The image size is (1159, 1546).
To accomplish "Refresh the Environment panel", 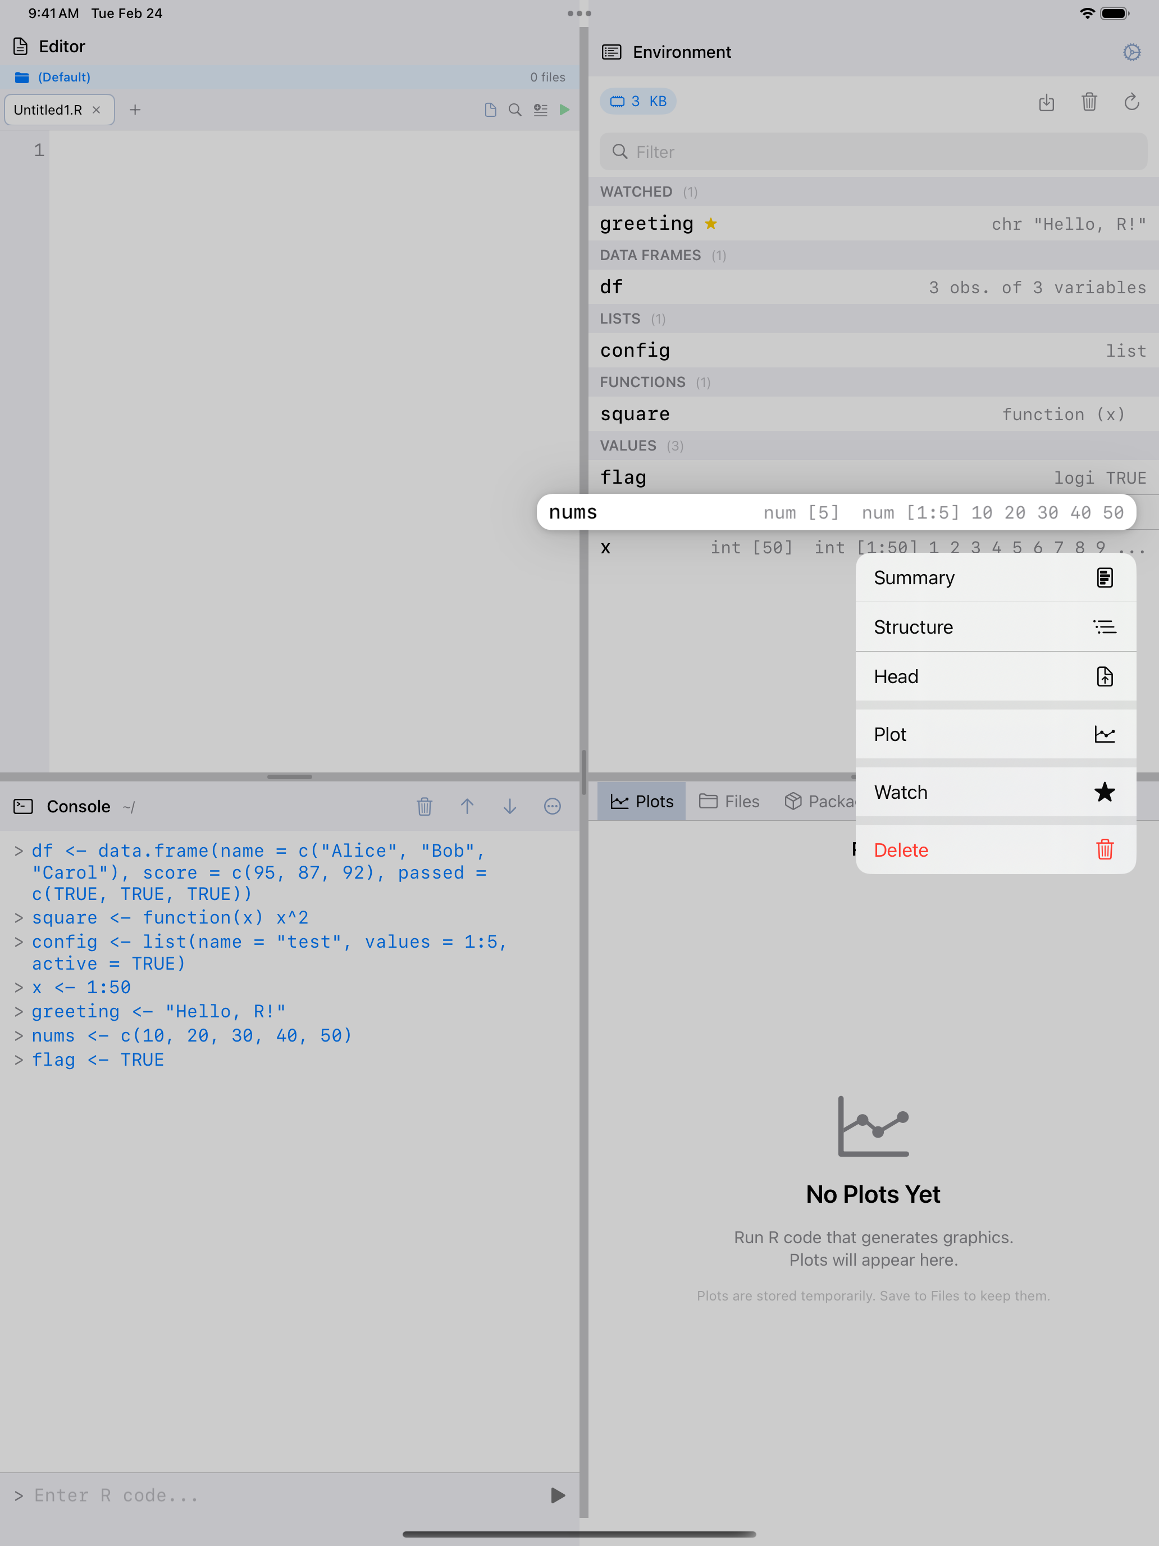I will point(1131,103).
